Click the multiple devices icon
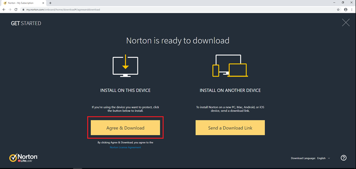This screenshot has width=356, height=169. (x=230, y=65)
